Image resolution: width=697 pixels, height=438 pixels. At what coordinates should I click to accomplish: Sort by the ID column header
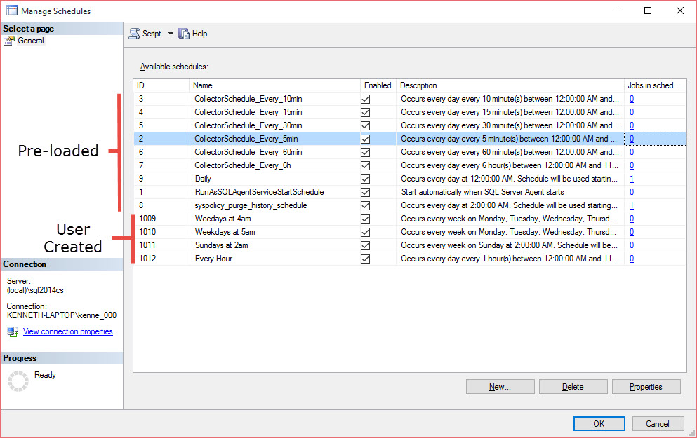click(x=161, y=85)
